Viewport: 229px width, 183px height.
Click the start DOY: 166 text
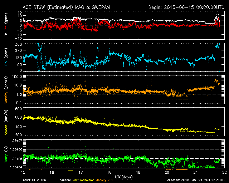[34, 180]
